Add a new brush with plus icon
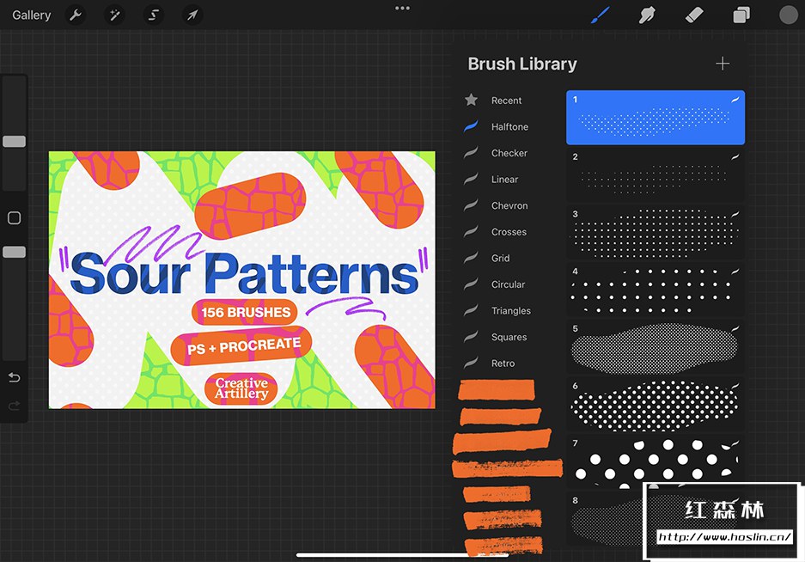This screenshot has height=562, width=805. 723,64
